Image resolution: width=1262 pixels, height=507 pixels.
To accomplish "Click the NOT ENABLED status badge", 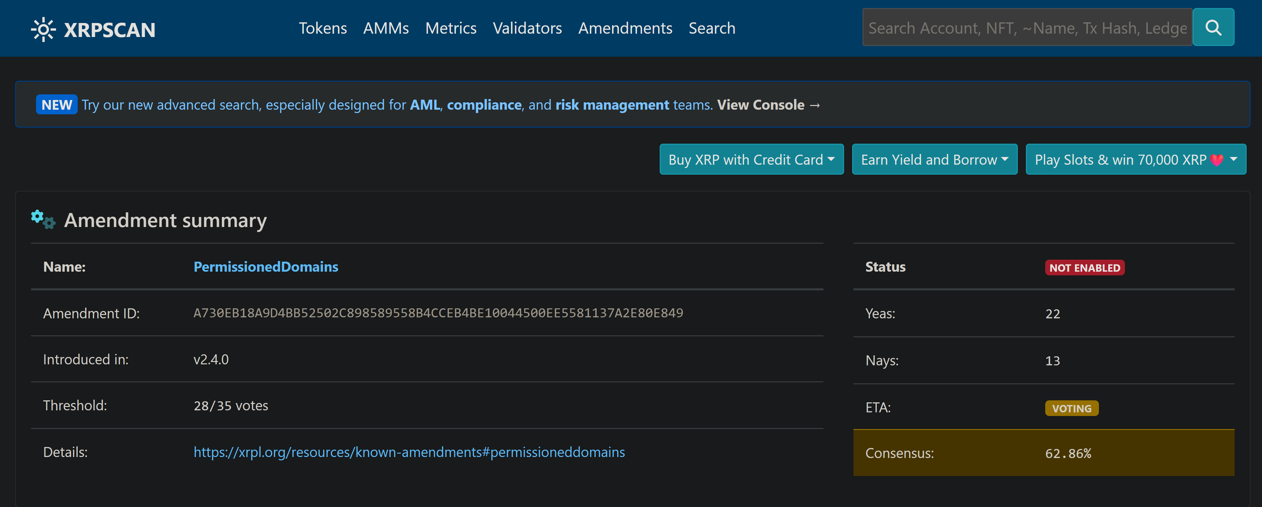I will point(1085,267).
